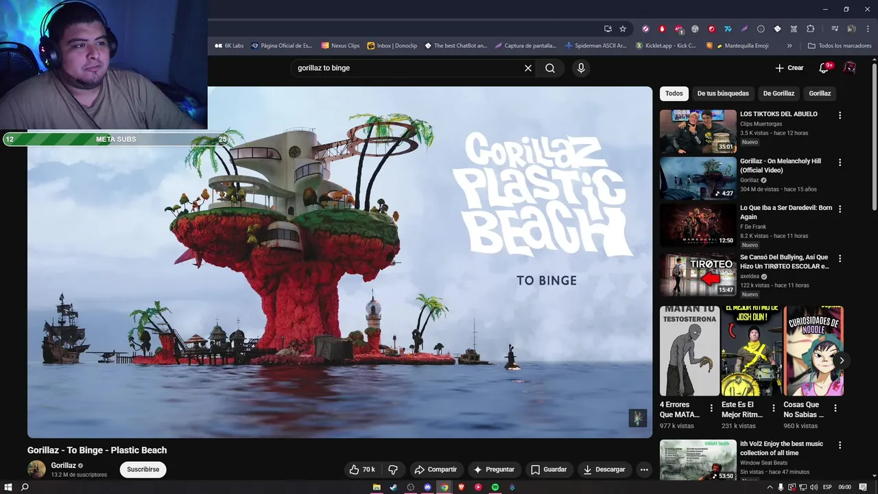The height and width of the screenshot is (494, 878).
Task: Open the Inbox Donoclip bookmark
Action: point(392,46)
